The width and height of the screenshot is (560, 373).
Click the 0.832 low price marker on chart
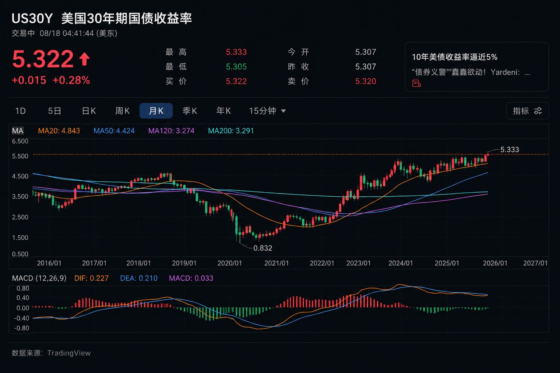[x=263, y=248]
